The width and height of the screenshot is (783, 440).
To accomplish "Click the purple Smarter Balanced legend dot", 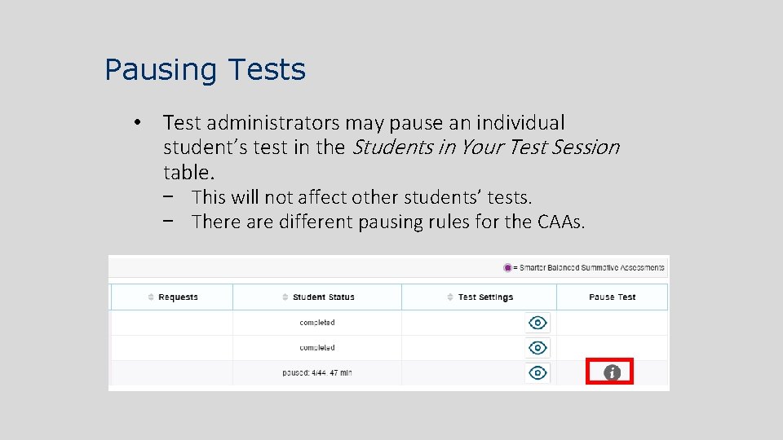I will [507, 267].
